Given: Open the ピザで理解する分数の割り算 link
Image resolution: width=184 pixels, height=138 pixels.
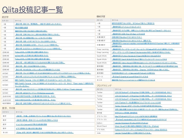Looking at the screenshot, I should 29,128.
